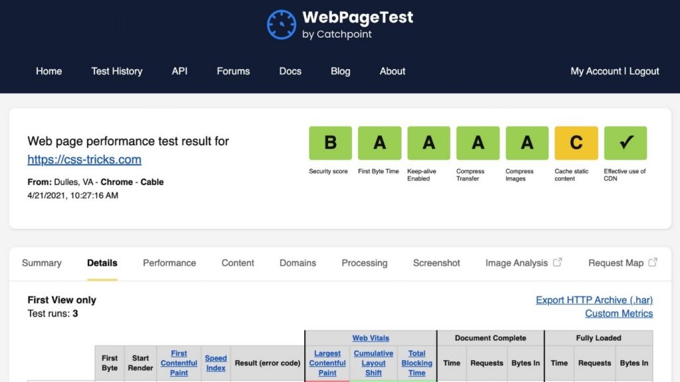Navigate to the Forums section
Viewport: 680px width, 382px height.
pos(233,71)
